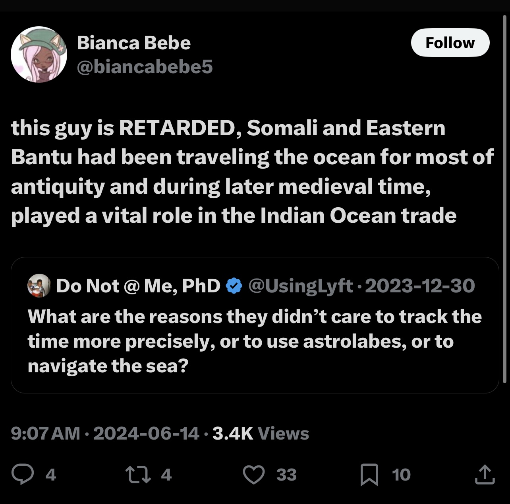Screen dimensions: 510x504
Task: Bookmark the tweet with the bookmark icon
Action: click(369, 475)
